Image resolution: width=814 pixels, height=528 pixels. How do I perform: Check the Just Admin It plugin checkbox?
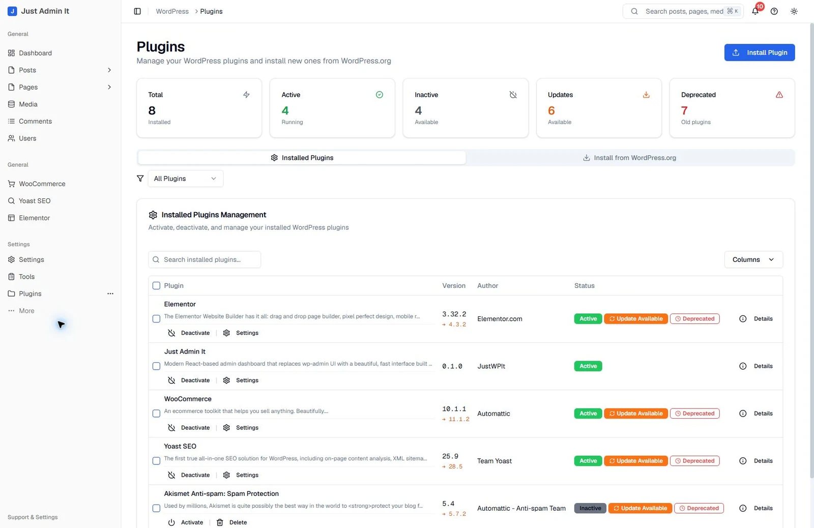tap(156, 366)
